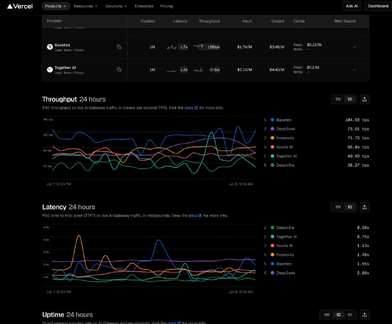
Task: Select 1D range for Latency chart
Action: click(x=350, y=207)
